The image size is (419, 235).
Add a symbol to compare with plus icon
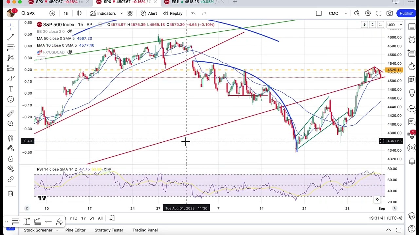point(52,13)
